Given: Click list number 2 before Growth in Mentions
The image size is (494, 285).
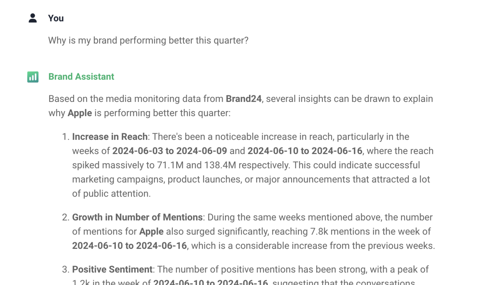Looking at the screenshot, I should pos(65,217).
